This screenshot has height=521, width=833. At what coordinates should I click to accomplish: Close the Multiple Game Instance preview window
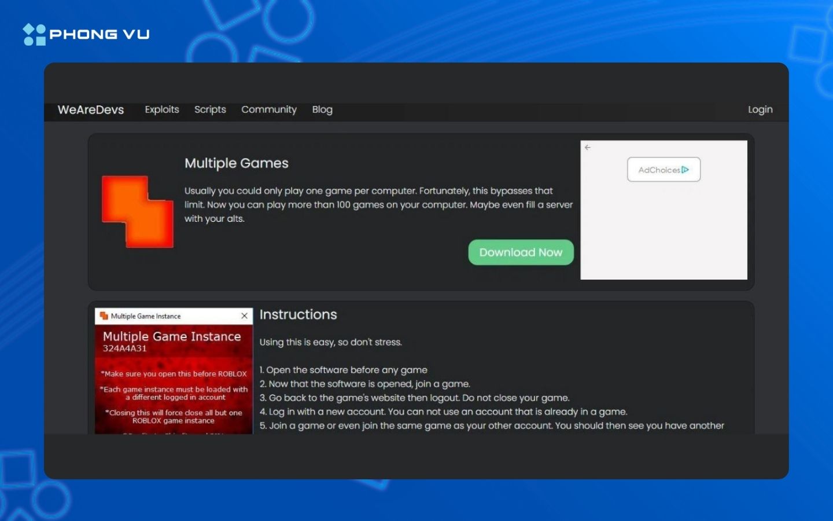244,316
